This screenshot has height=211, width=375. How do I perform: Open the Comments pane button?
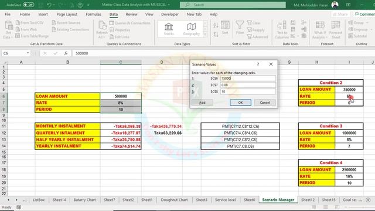[x=364, y=14]
